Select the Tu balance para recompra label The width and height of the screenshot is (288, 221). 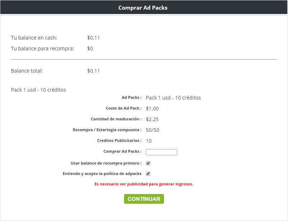click(x=42, y=49)
